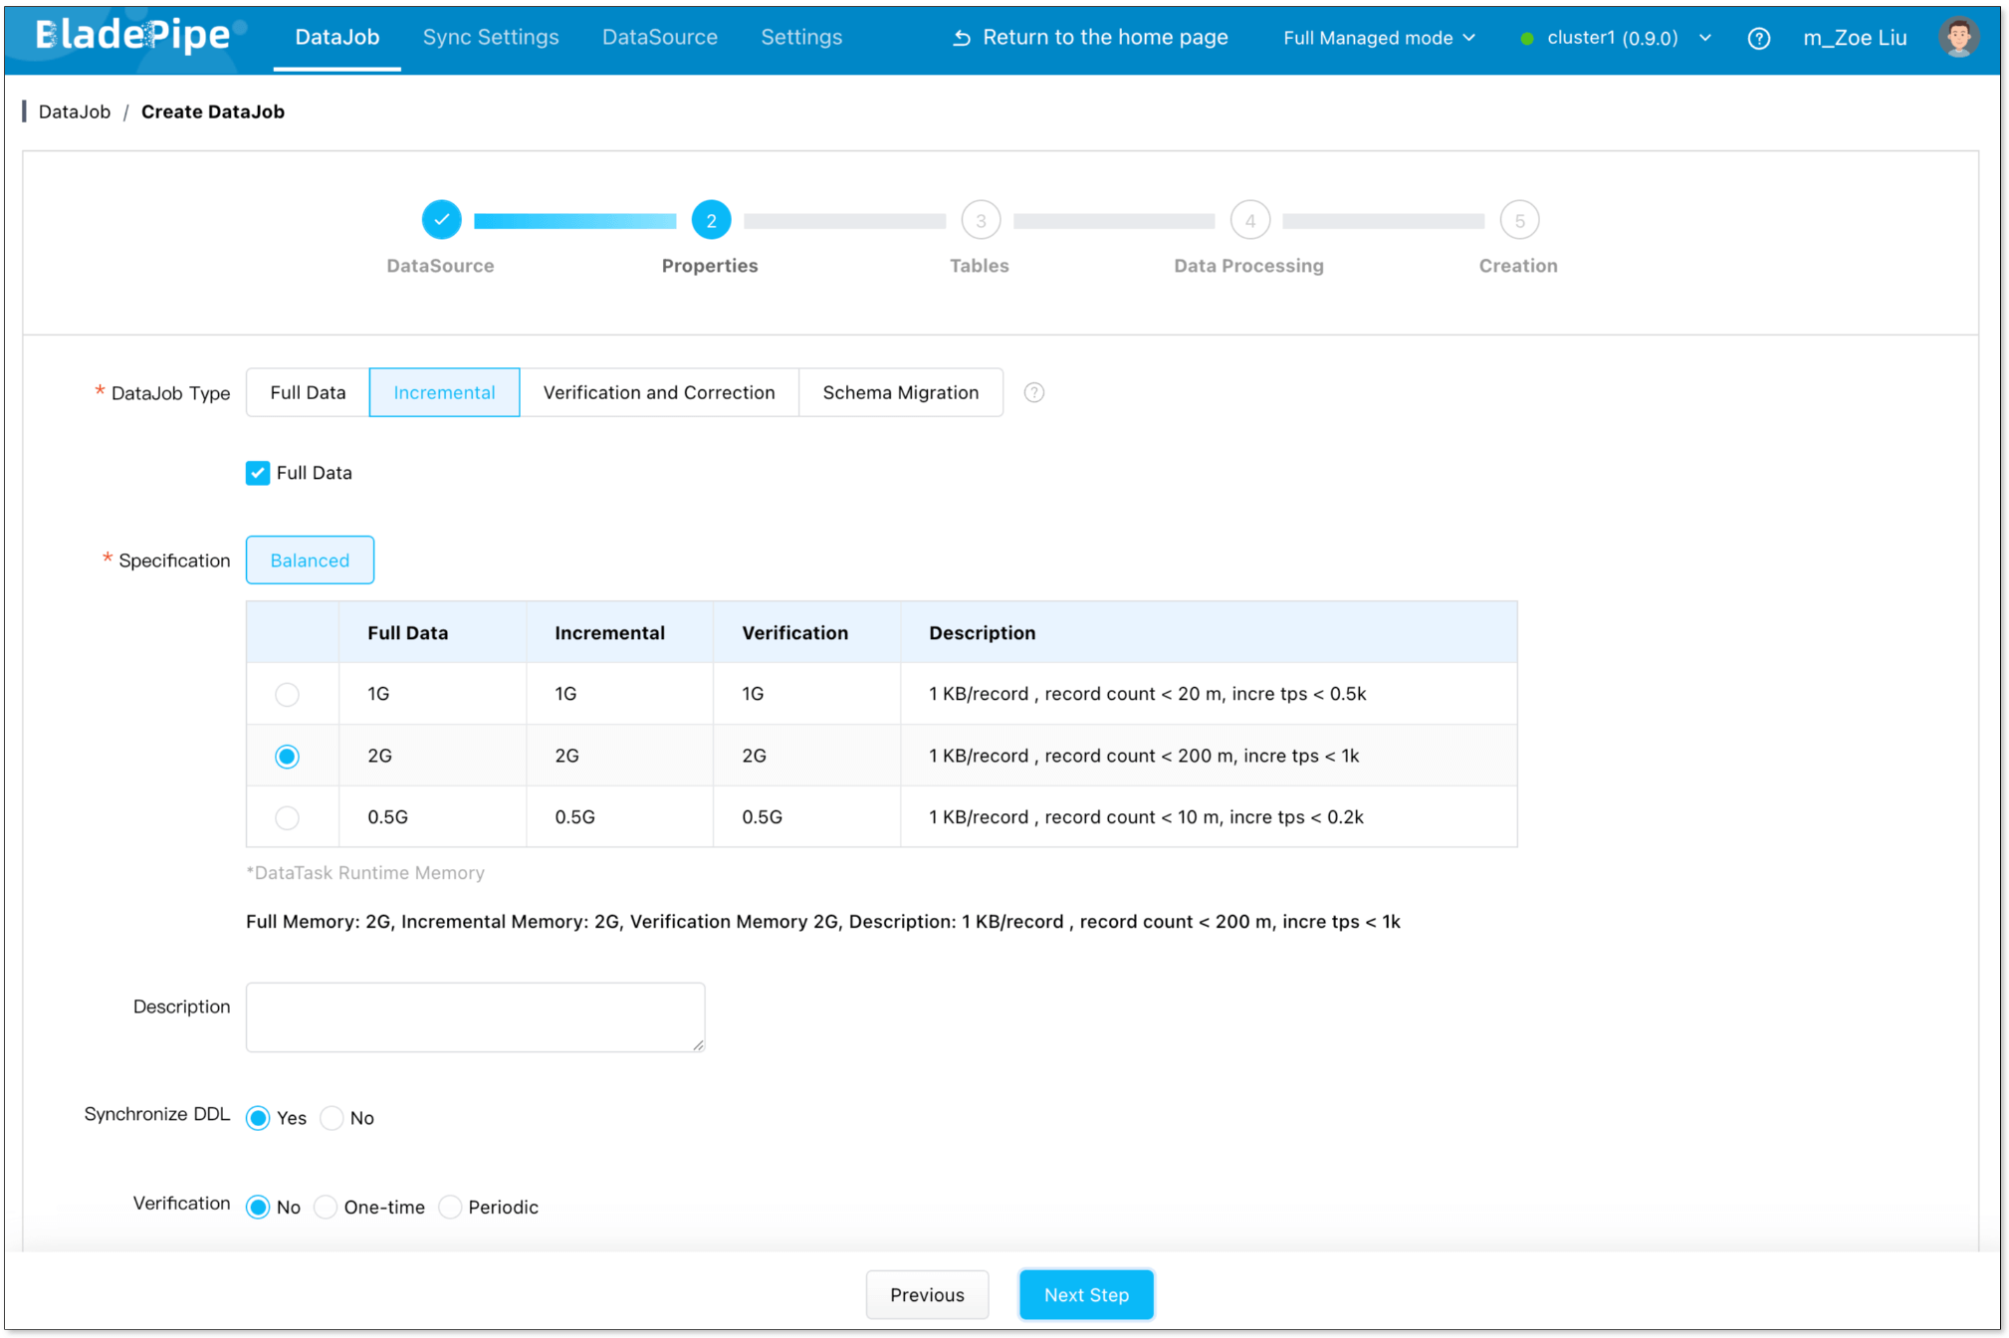This screenshot has width=2009, height=1338.
Task: Click into the Description text area
Action: coord(475,1016)
